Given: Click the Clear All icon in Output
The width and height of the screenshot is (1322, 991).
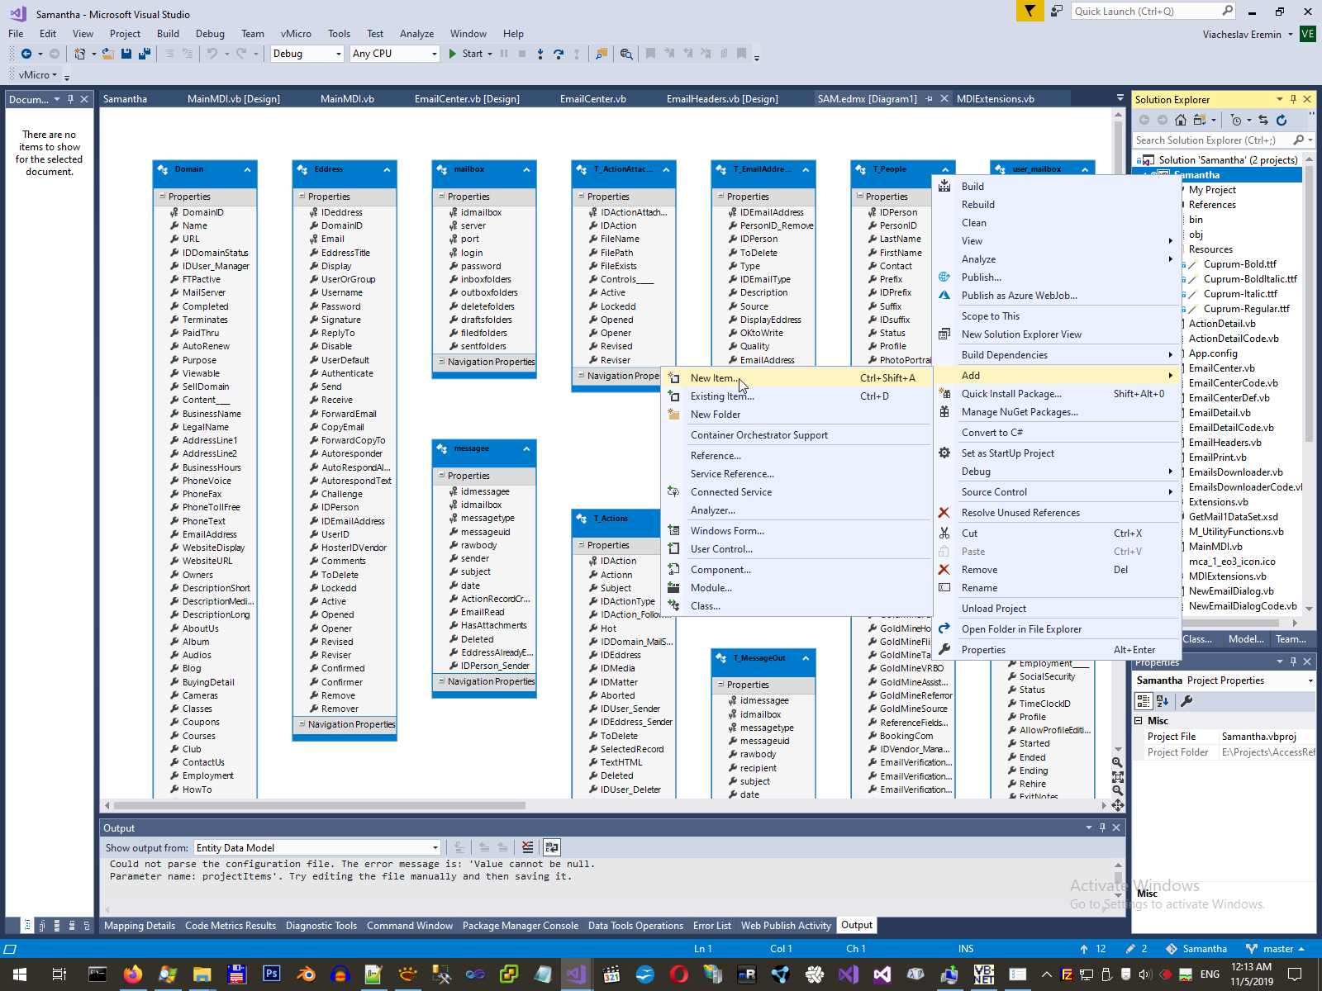Looking at the screenshot, I should tap(527, 847).
